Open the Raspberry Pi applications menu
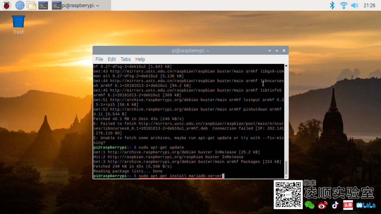This screenshot has height=214, width=381. [7, 5]
